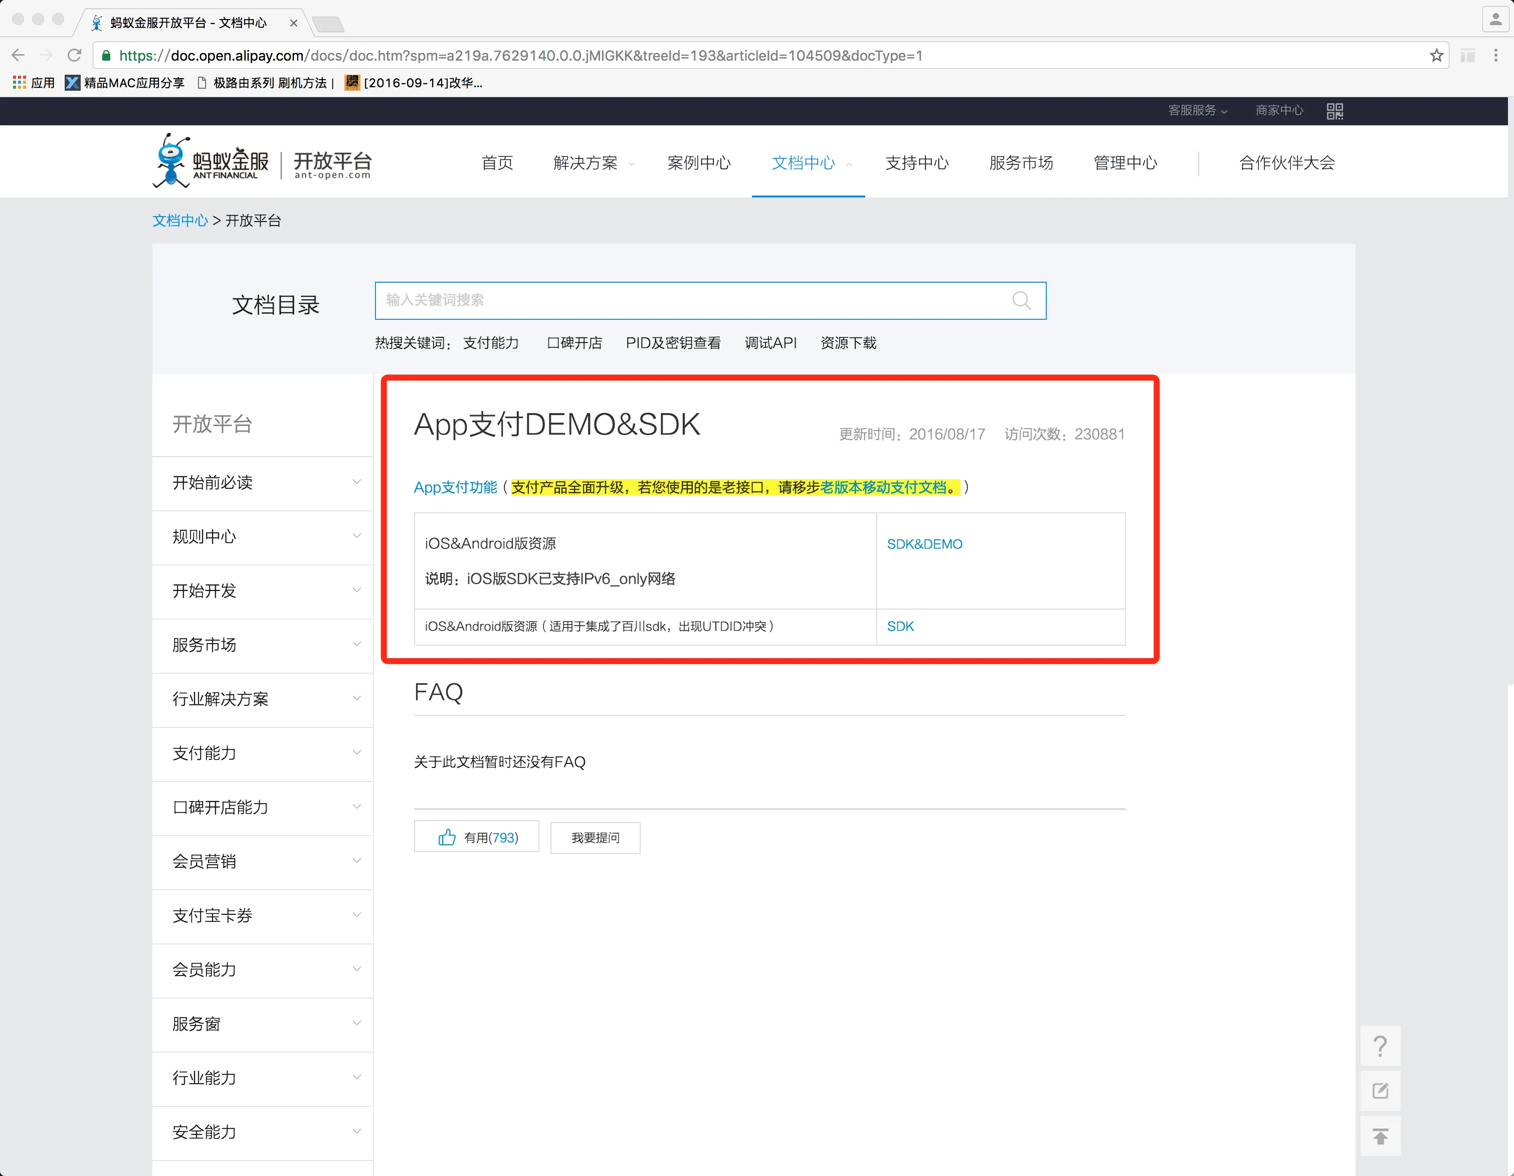Reload the page with refresh icon
The width and height of the screenshot is (1514, 1176).
tap(74, 56)
